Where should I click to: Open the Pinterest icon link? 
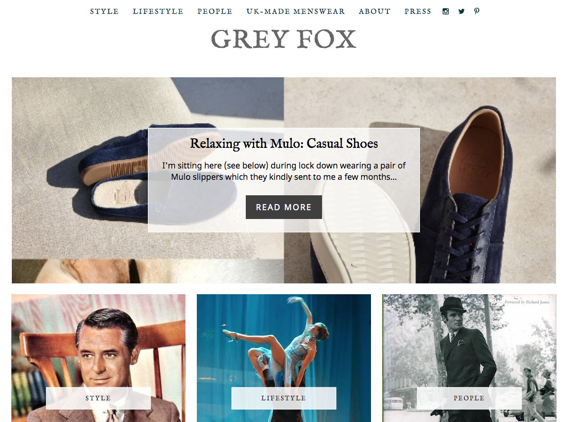point(477,11)
